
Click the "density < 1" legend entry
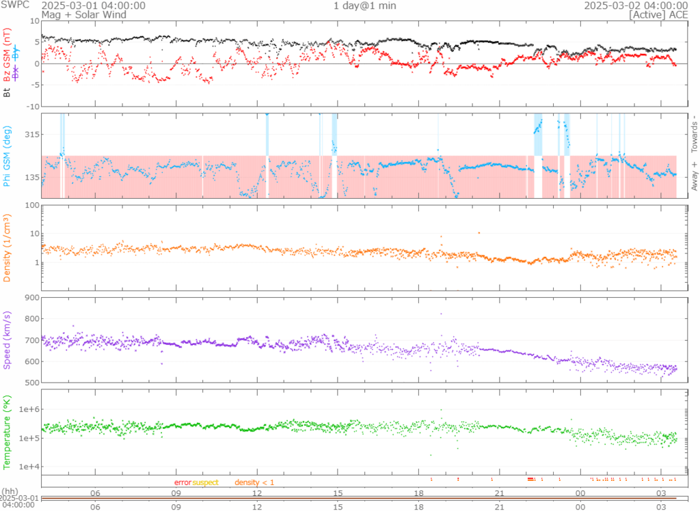tap(254, 483)
